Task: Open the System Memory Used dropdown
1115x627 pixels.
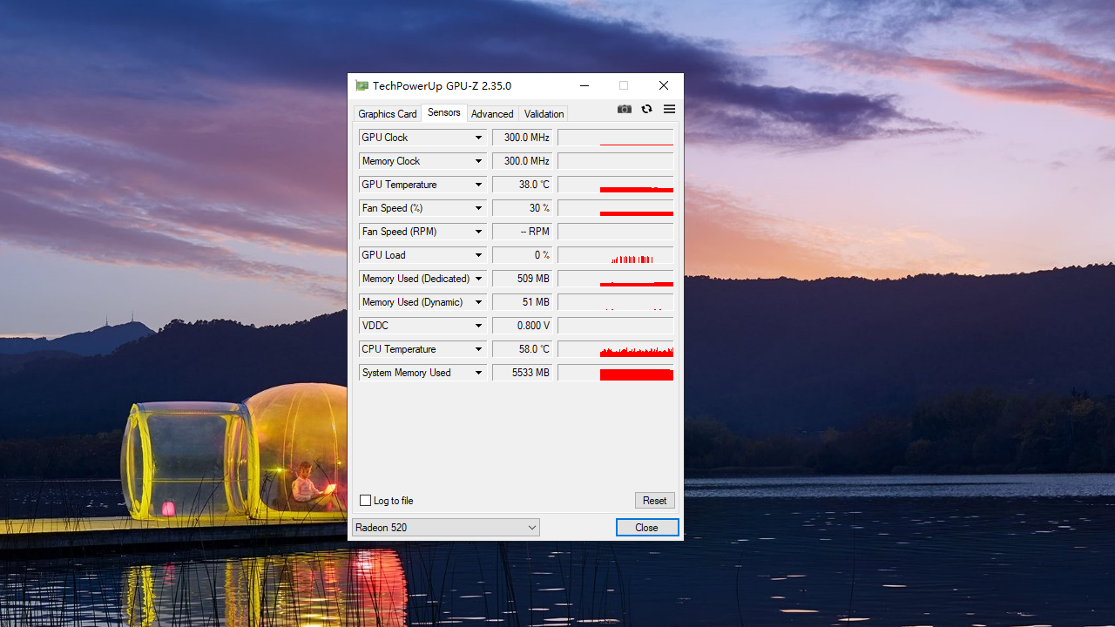Action: click(x=478, y=372)
